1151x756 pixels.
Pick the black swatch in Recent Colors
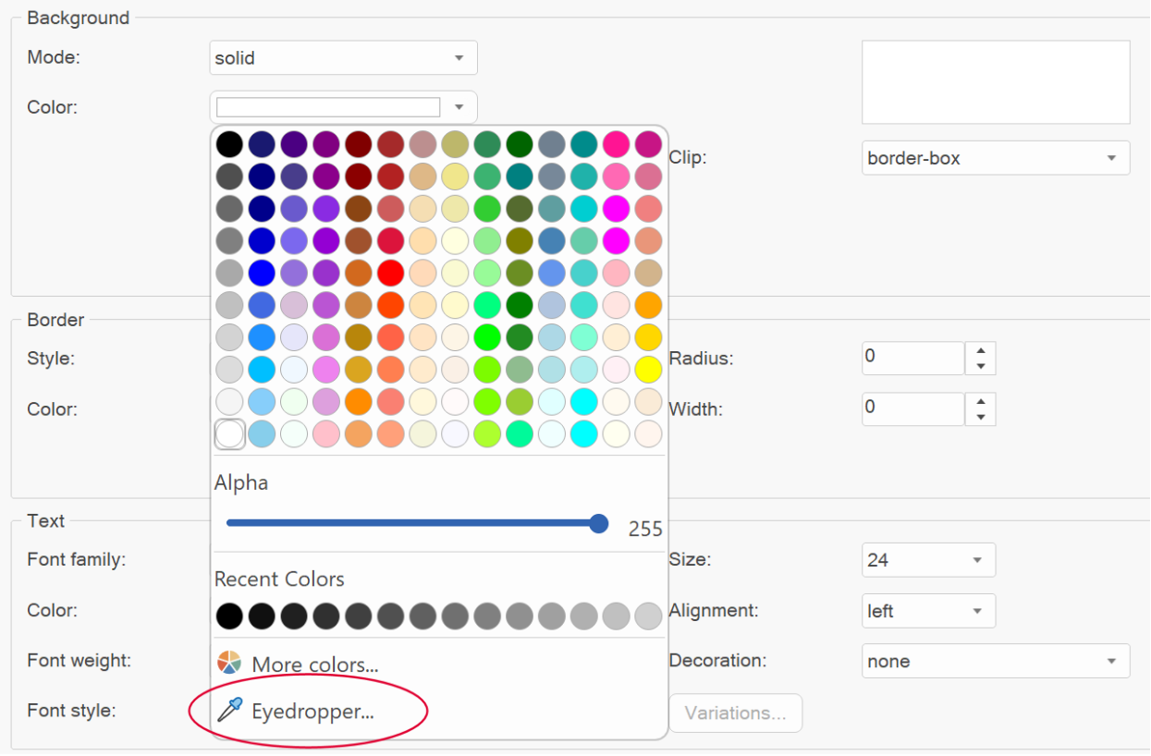pyautogui.click(x=229, y=616)
